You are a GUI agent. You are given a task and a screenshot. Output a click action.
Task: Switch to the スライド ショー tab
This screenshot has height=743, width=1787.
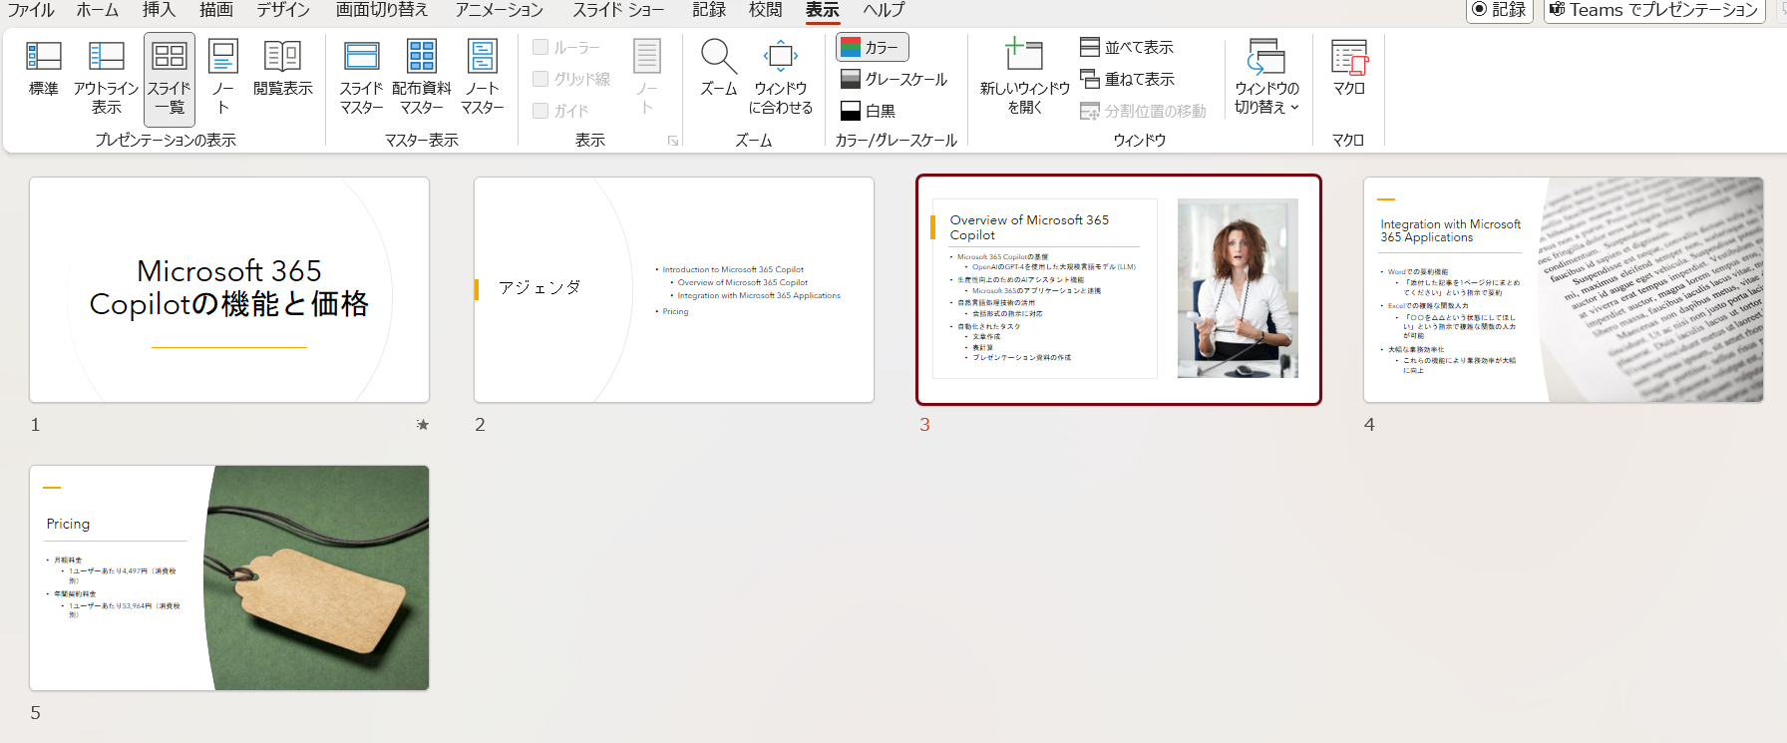[x=618, y=10]
